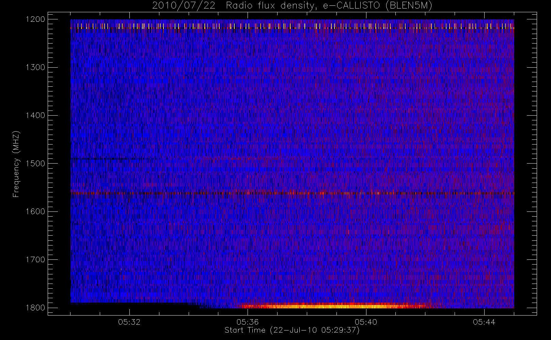This screenshot has height=340, width=551.
Task: Select the 1300 frequency tick label
Action: pos(35,67)
